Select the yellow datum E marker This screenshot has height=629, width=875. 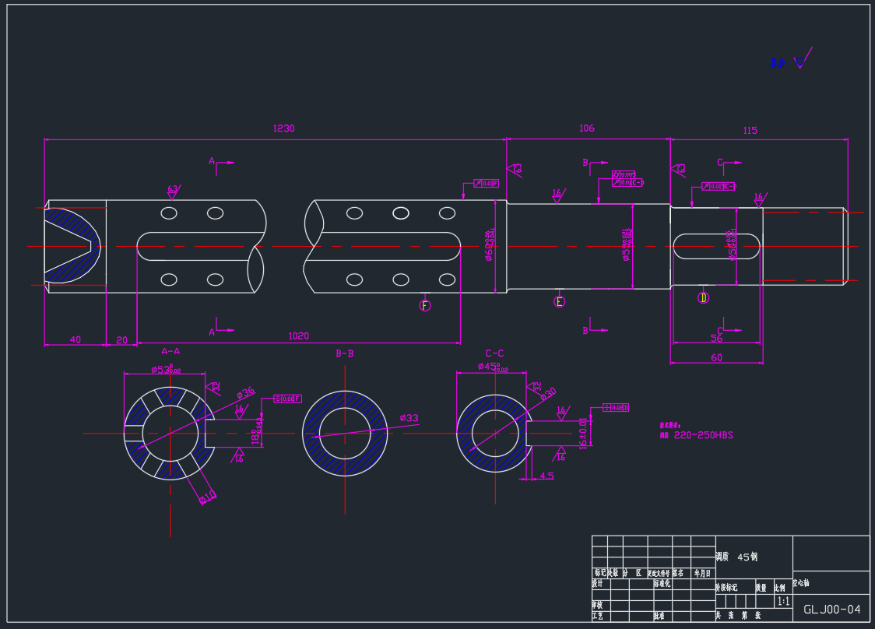(559, 302)
